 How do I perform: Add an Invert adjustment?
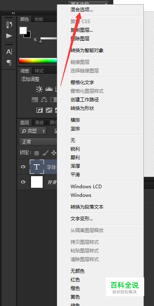pyautogui.click(x=40, y=110)
